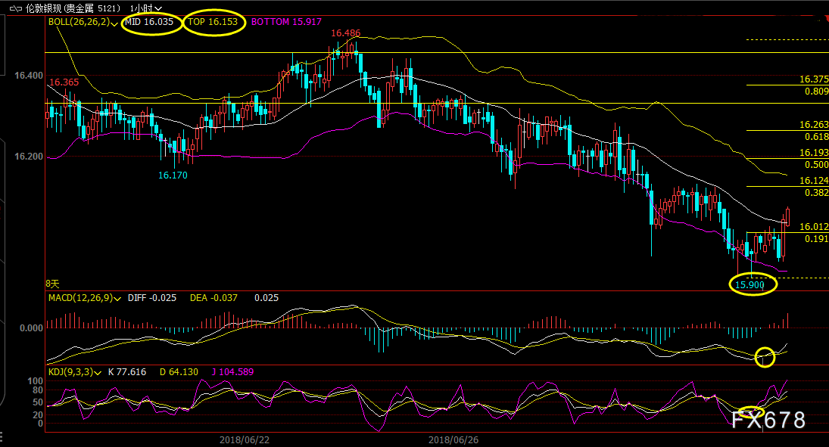Select the 16.486 high price label
Viewport: 829px width, 447px height.
[x=345, y=33]
